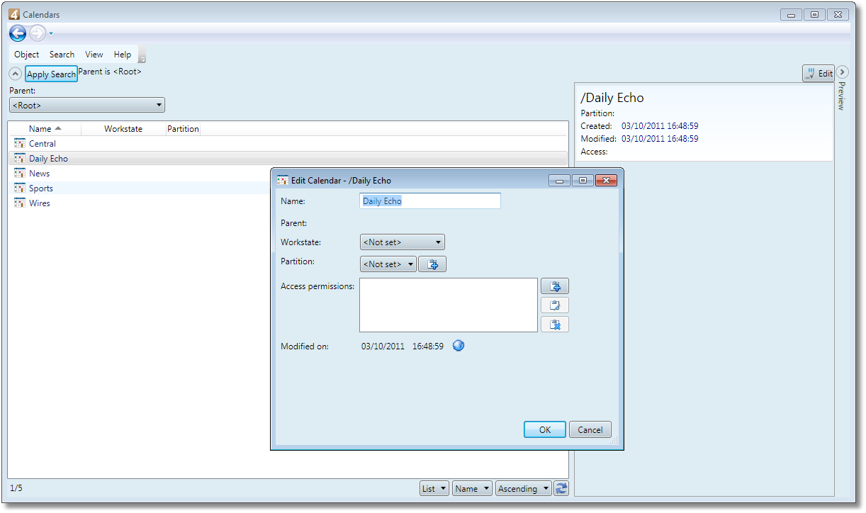Open the Object menu
Viewport: 866px width, 513px height.
(27, 55)
